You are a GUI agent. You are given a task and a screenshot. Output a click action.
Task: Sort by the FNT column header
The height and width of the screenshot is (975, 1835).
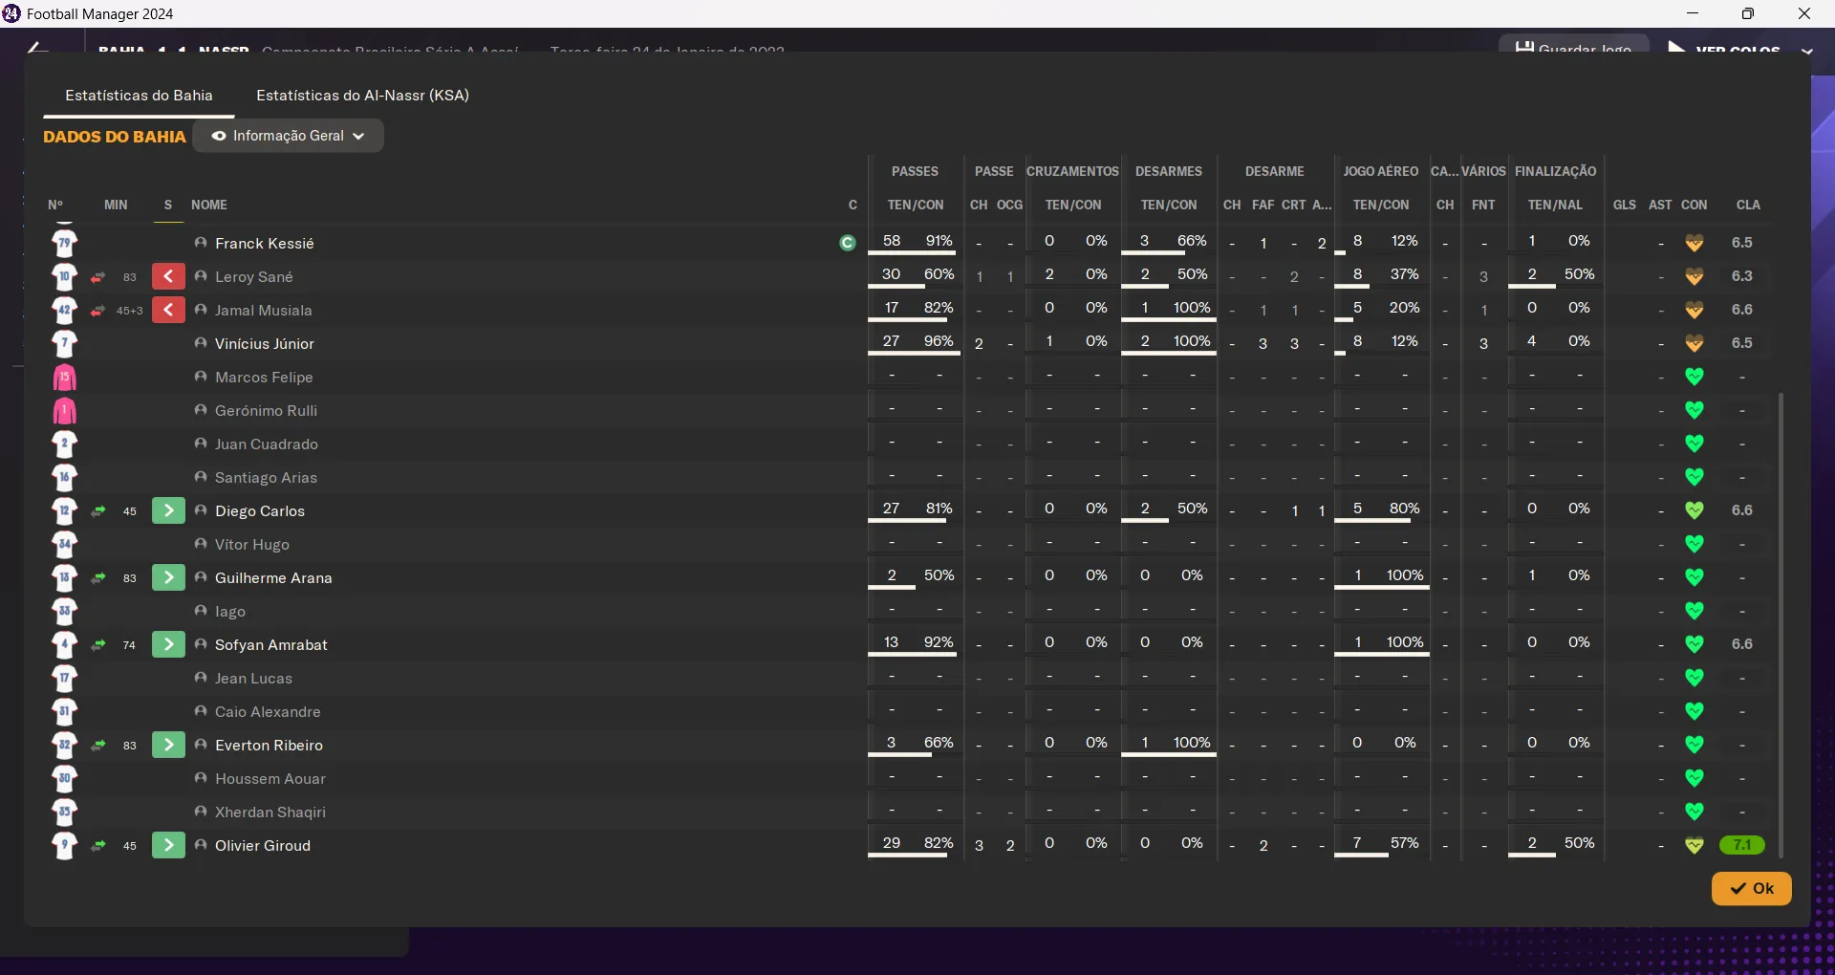tap(1483, 205)
